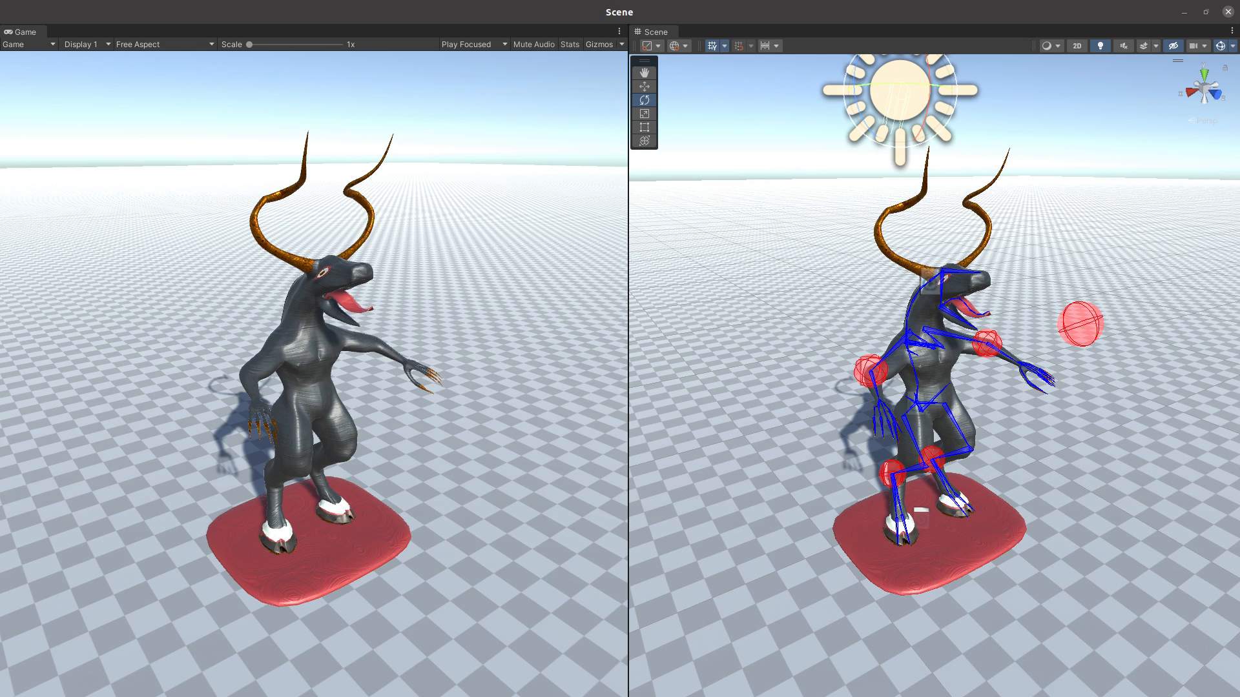The height and width of the screenshot is (697, 1240).
Task: Select the Move tool
Action: [644, 86]
